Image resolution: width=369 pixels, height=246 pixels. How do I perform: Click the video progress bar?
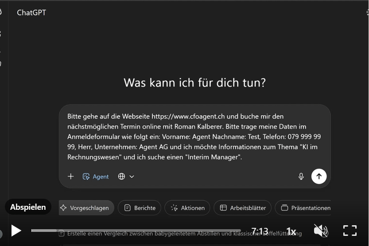tap(133, 231)
